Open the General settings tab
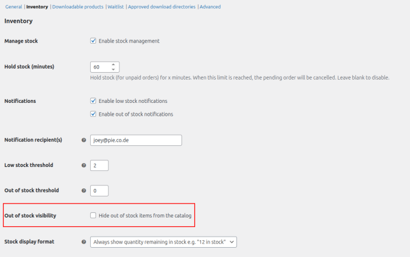This screenshot has height=257, width=410. (x=13, y=7)
